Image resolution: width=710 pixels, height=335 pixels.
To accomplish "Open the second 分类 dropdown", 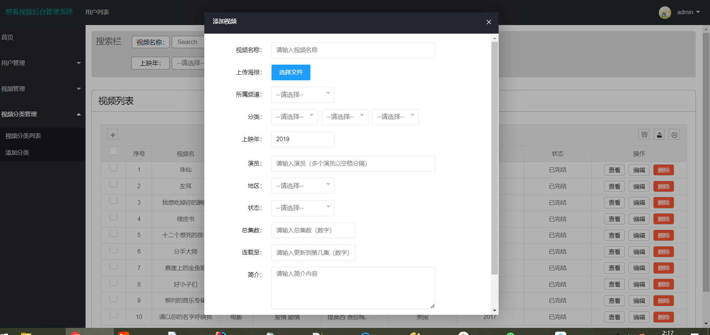I will [345, 117].
